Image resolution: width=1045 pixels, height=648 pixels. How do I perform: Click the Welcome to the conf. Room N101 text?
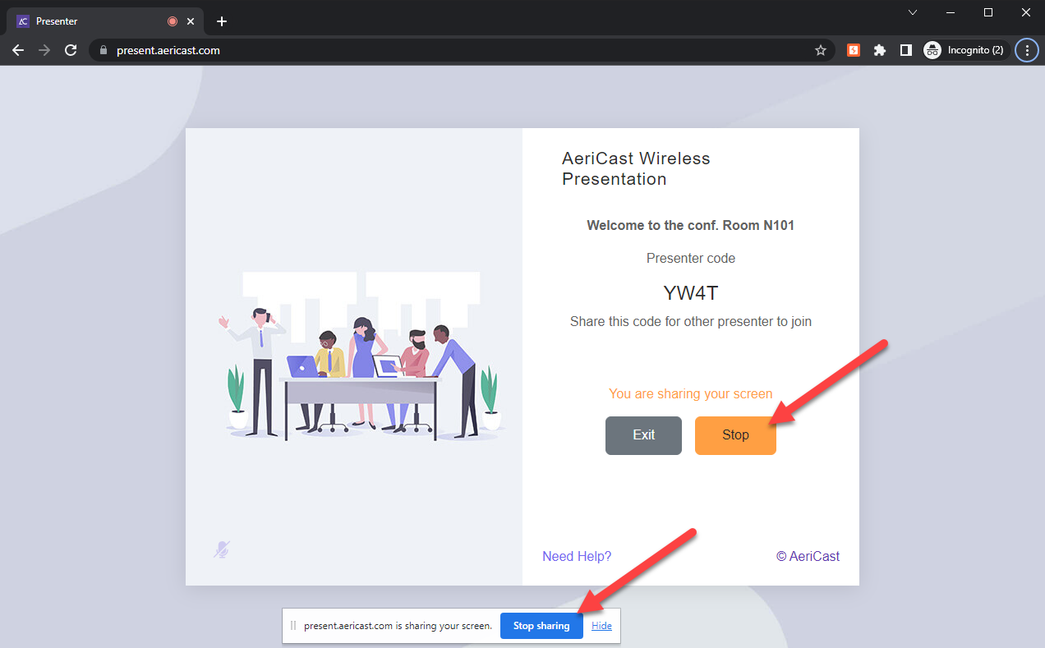[x=691, y=225]
